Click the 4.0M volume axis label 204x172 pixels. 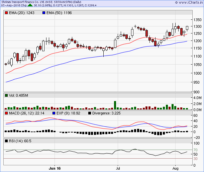click(x=197, y=98)
